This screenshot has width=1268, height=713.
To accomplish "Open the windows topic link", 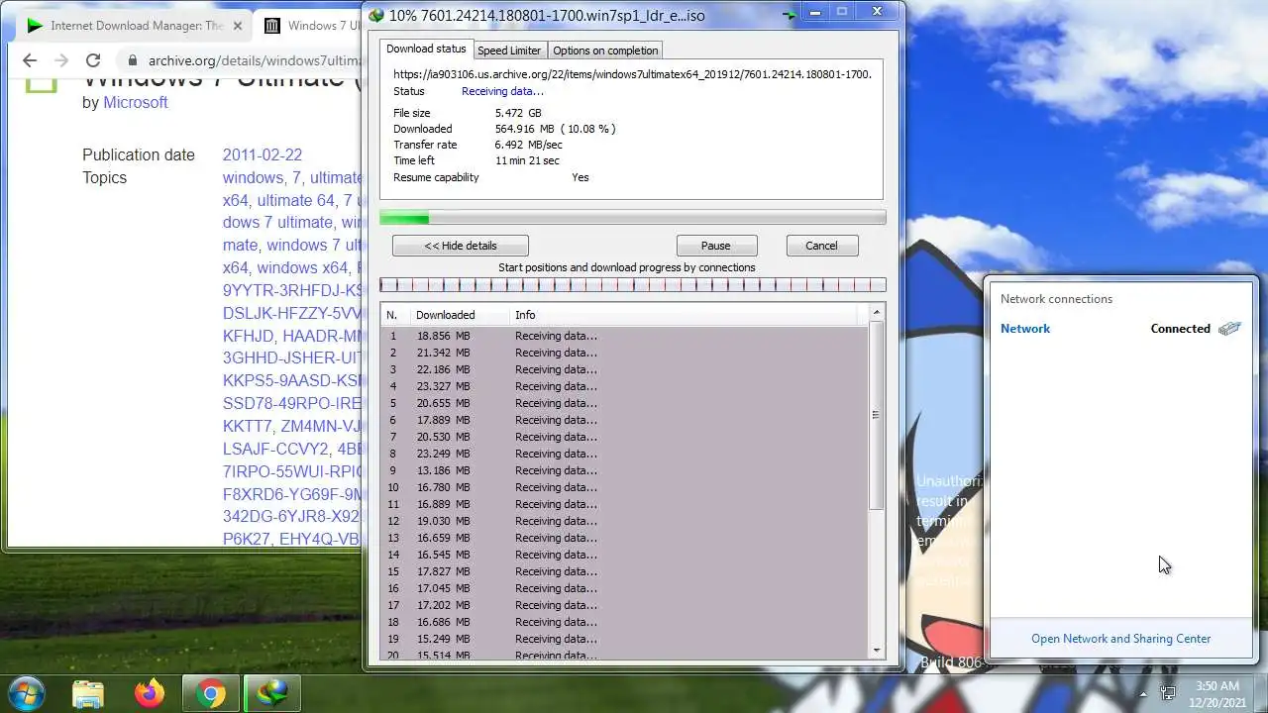I will [253, 178].
